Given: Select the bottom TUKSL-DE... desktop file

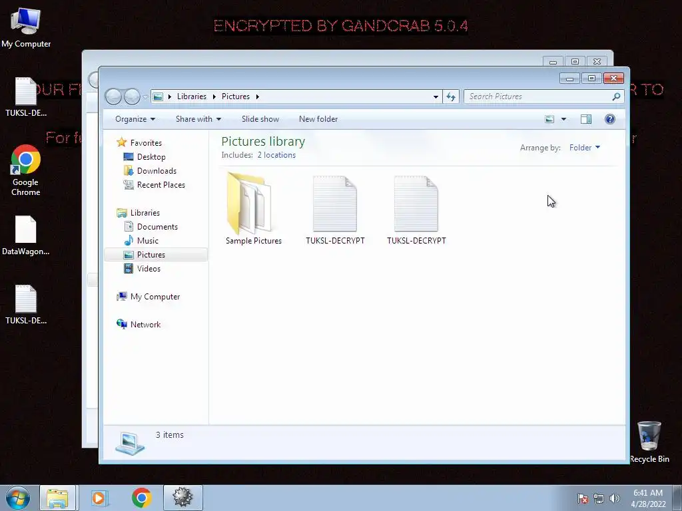Looking at the screenshot, I should (x=26, y=305).
